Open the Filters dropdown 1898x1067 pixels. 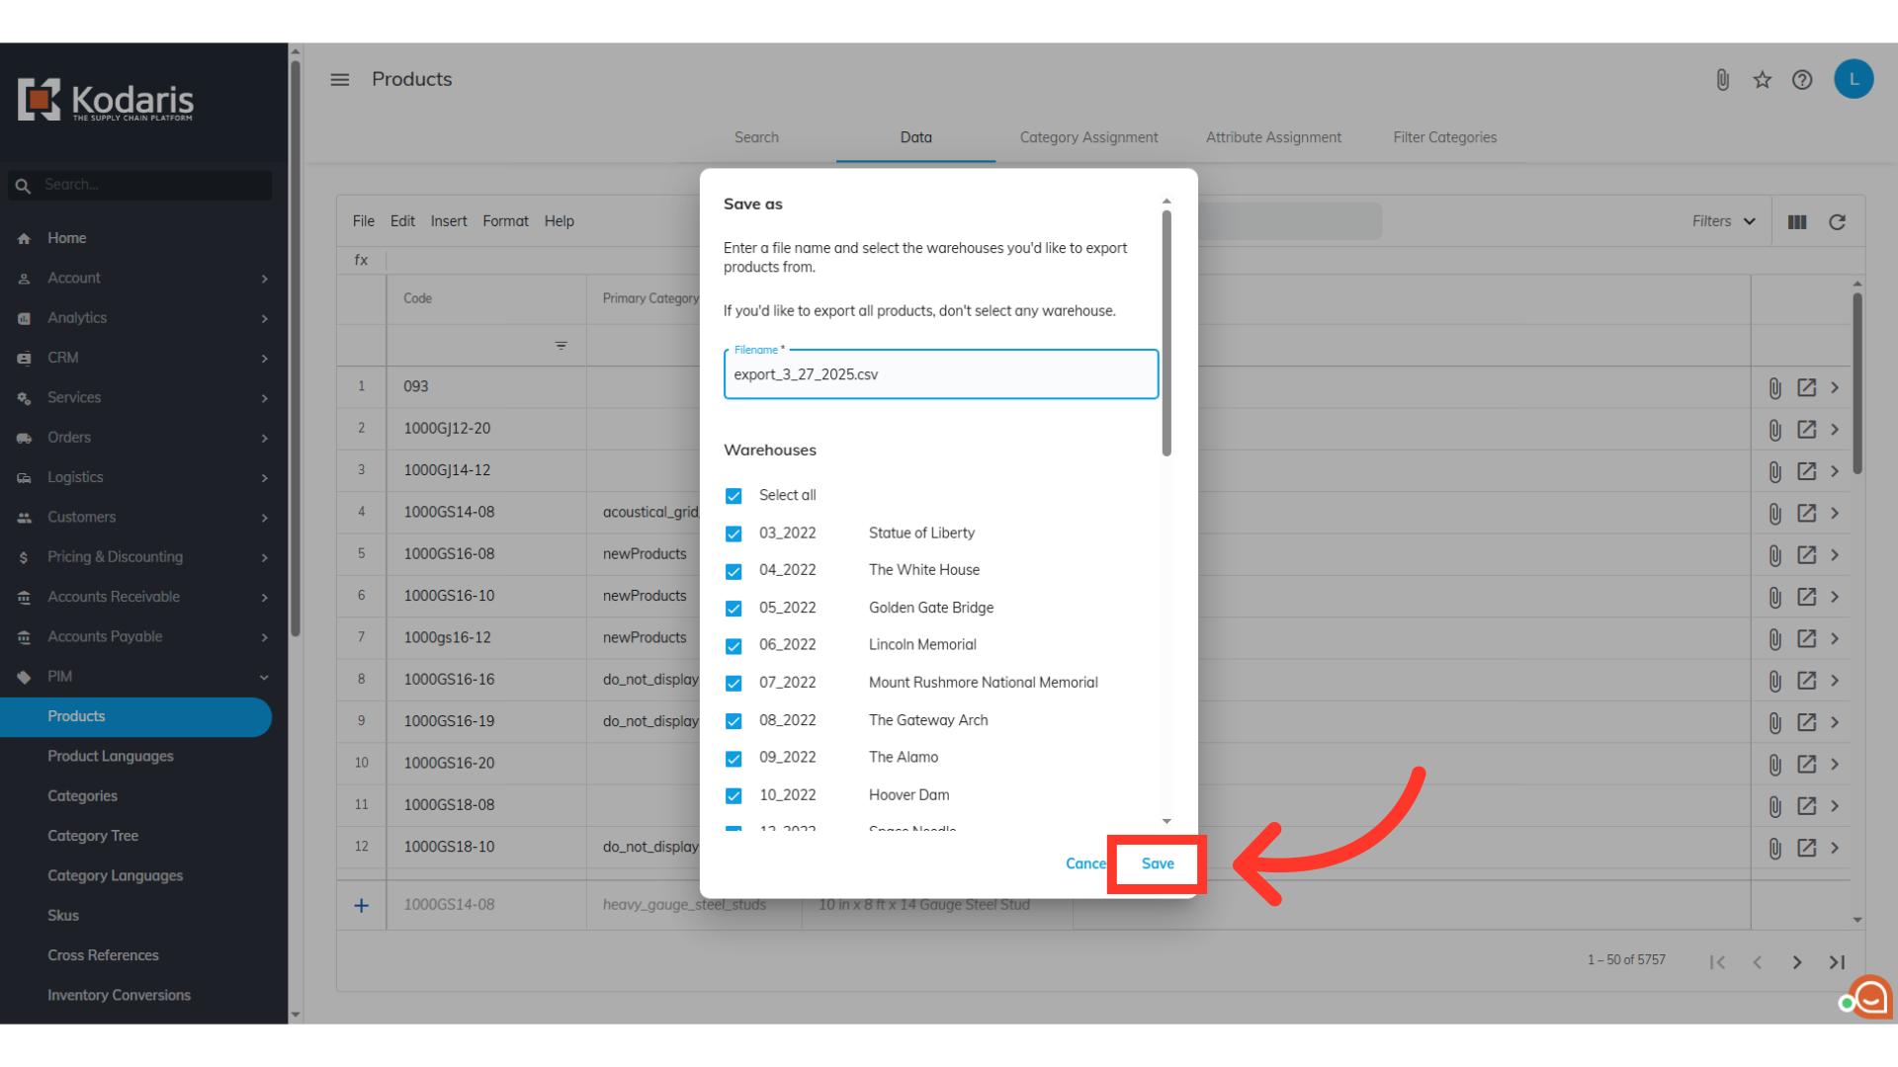pyautogui.click(x=1722, y=221)
